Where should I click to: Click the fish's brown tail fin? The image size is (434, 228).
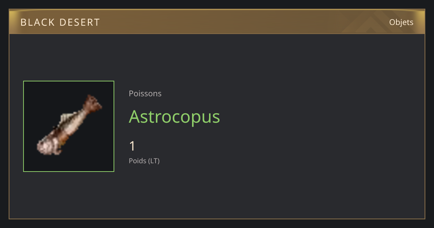pos(93,104)
